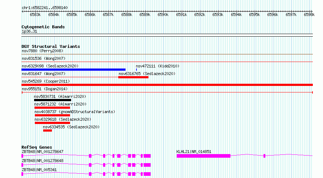Select the small blue nsv472111 variant marker
323x178 pixels.
click(136, 70)
